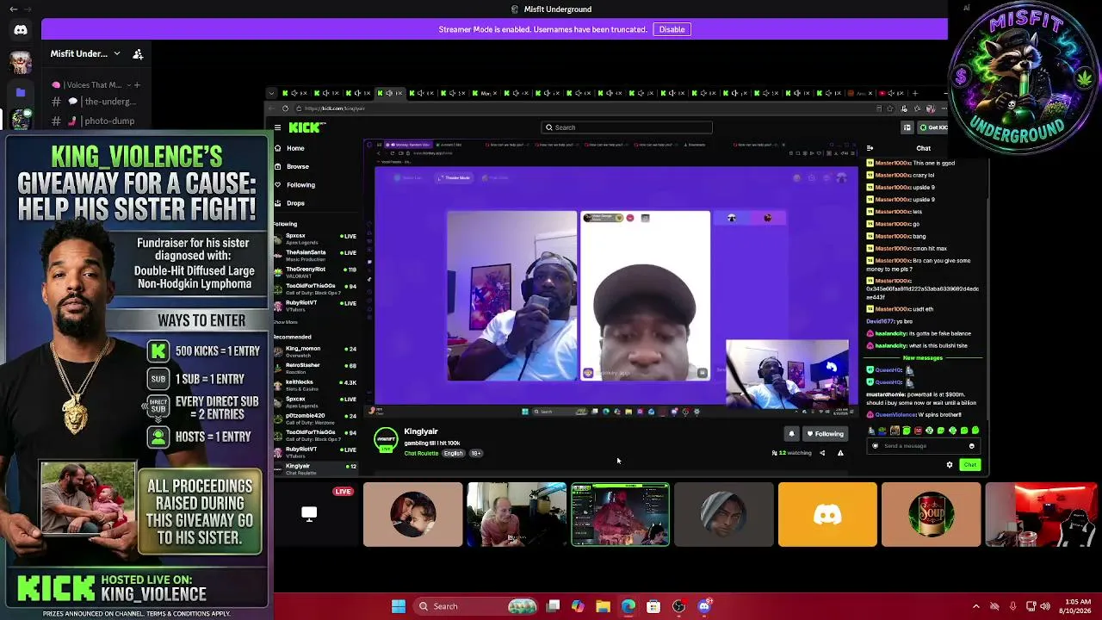Select the the-underground channel
Image resolution: width=1102 pixels, height=620 pixels.
click(102, 102)
